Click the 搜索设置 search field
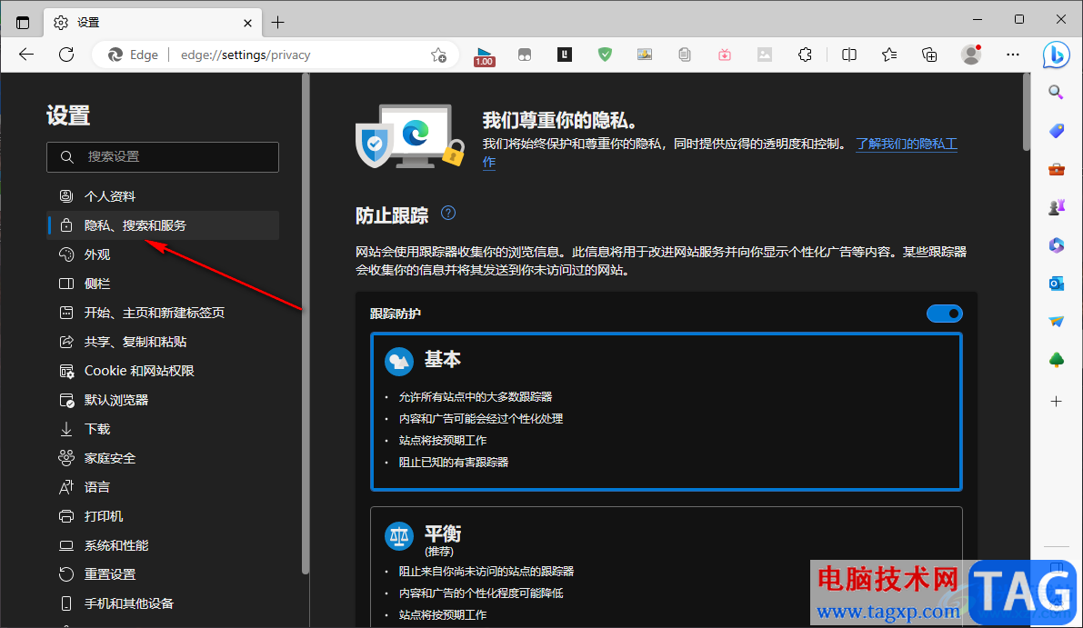Screen dimensions: 1083x628 click(x=163, y=156)
